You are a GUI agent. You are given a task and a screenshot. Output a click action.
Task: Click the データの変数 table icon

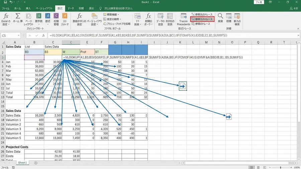(x=161, y=16)
